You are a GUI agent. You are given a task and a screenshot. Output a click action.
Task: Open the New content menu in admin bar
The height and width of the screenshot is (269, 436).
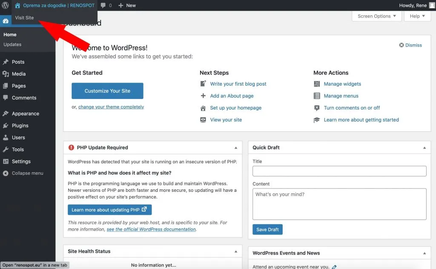point(127,5)
